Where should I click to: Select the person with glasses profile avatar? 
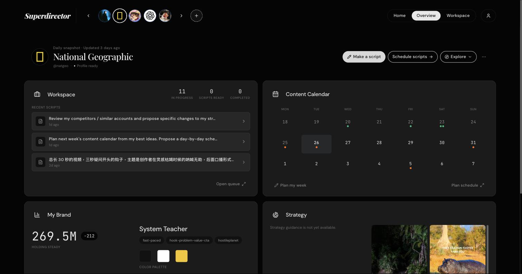[165, 16]
